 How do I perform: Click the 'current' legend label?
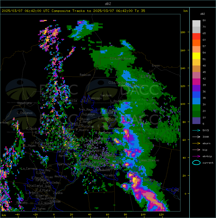(x=208, y=163)
